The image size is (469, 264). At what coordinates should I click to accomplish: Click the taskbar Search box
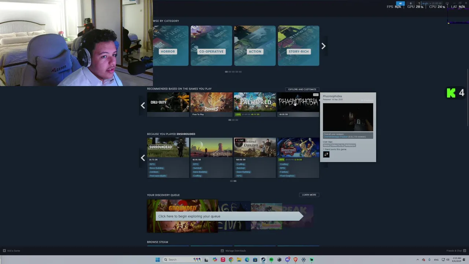pyautogui.click(x=182, y=260)
